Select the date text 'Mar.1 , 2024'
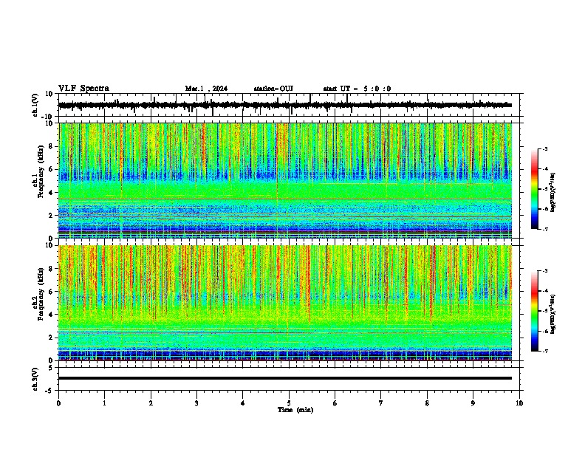The width and height of the screenshot is (585, 452). tap(206, 89)
